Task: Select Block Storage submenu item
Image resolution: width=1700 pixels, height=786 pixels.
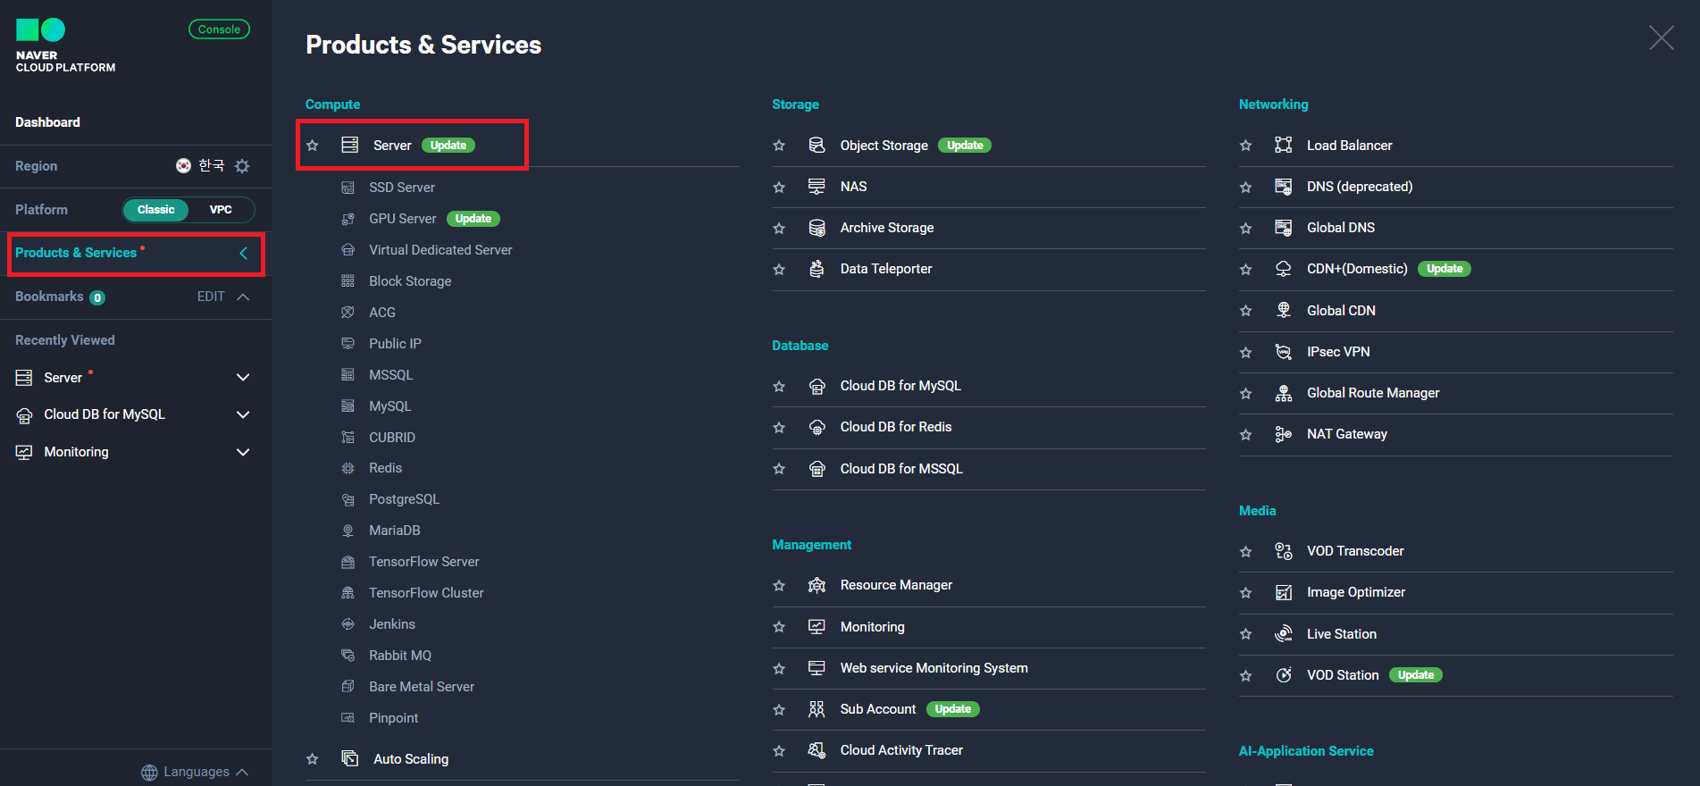Action: coord(410,281)
